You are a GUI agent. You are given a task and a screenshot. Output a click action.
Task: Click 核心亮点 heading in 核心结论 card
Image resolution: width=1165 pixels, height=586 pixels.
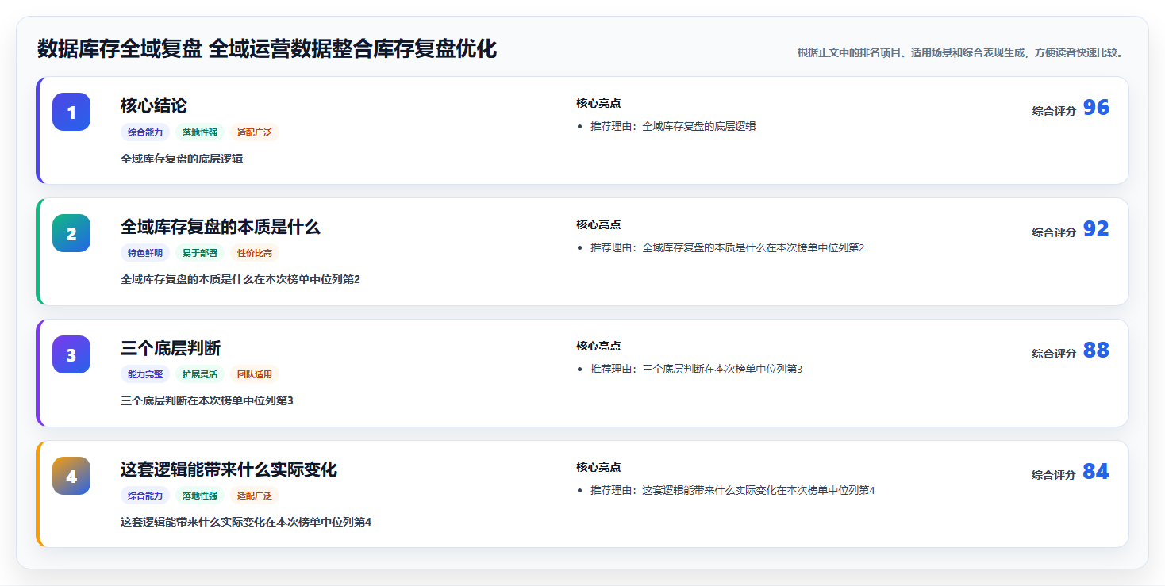pyautogui.click(x=598, y=103)
